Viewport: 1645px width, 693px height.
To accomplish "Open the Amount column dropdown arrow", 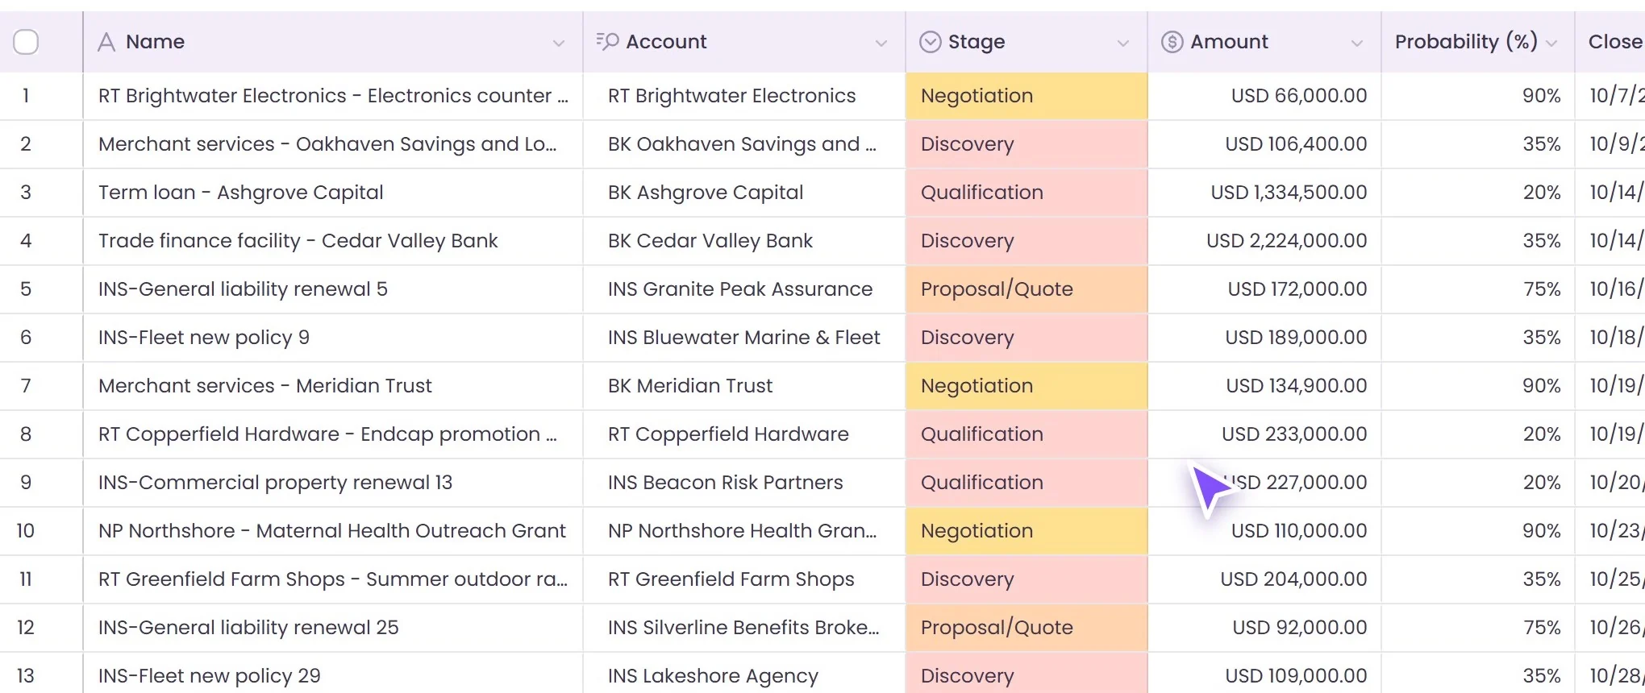I will click(x=1357, y=44).
